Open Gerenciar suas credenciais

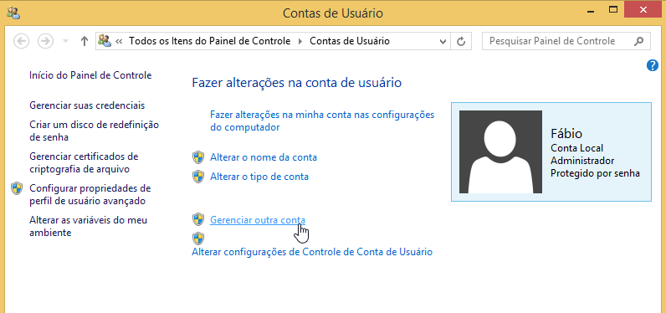(87, 105)
